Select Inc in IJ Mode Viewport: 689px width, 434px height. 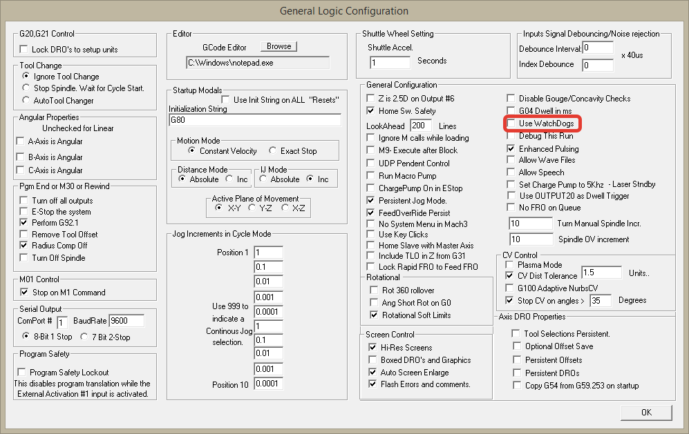(x=310, y=179)
